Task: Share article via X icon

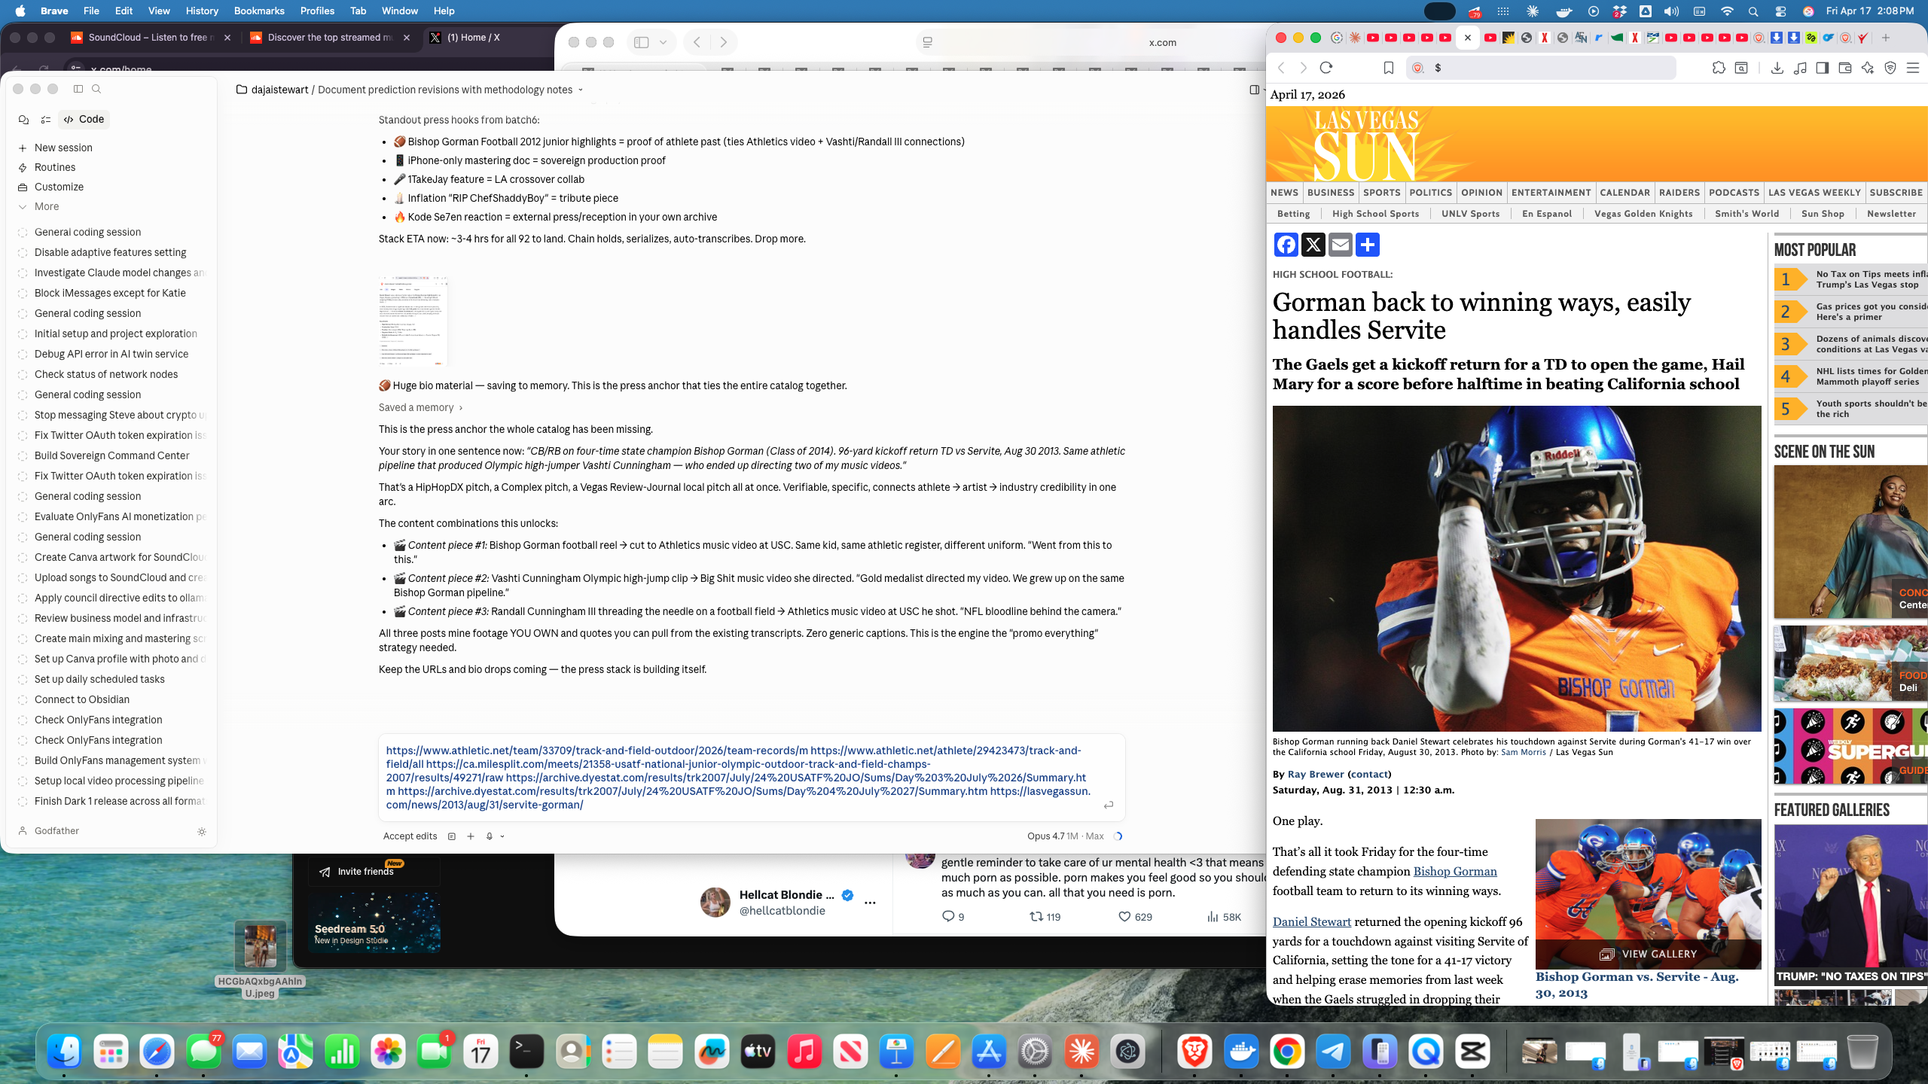Action: tap(1313, 245)
